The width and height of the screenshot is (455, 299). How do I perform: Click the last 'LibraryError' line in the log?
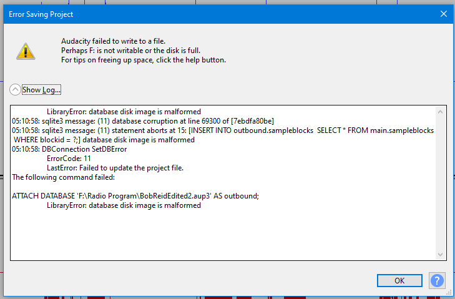124,205
